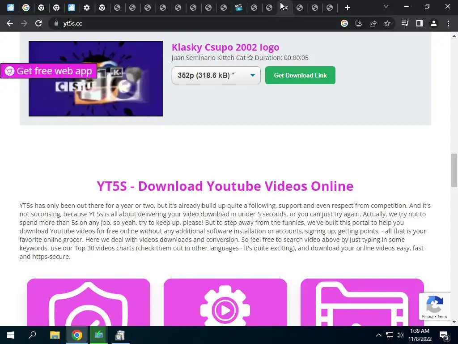Image resolution: width=458 pixels, height=344 pixels.
Task: Close the currently active tab
Action: click(x=285, y=8)
